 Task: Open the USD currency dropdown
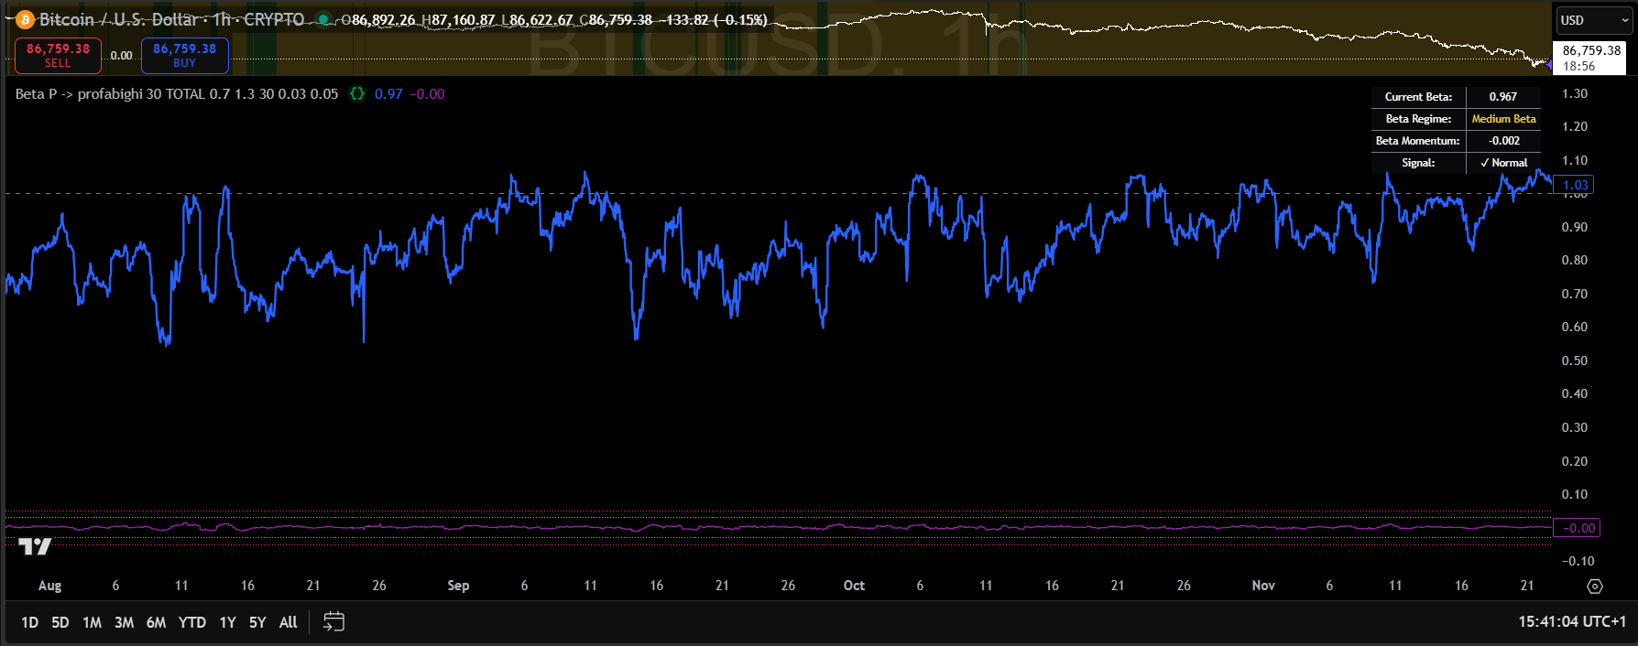1594,20
